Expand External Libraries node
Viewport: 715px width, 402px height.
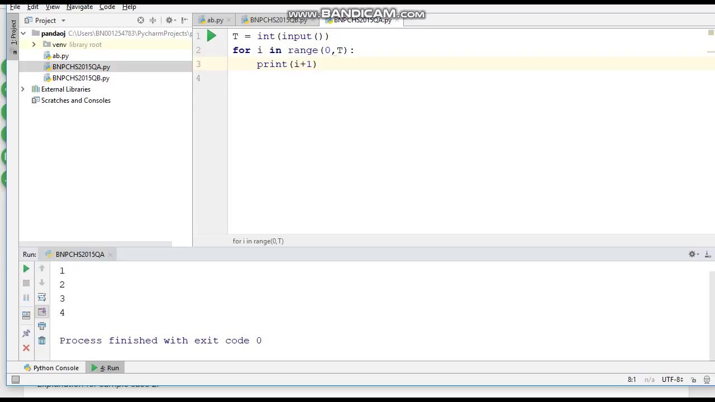click(23, 89)
